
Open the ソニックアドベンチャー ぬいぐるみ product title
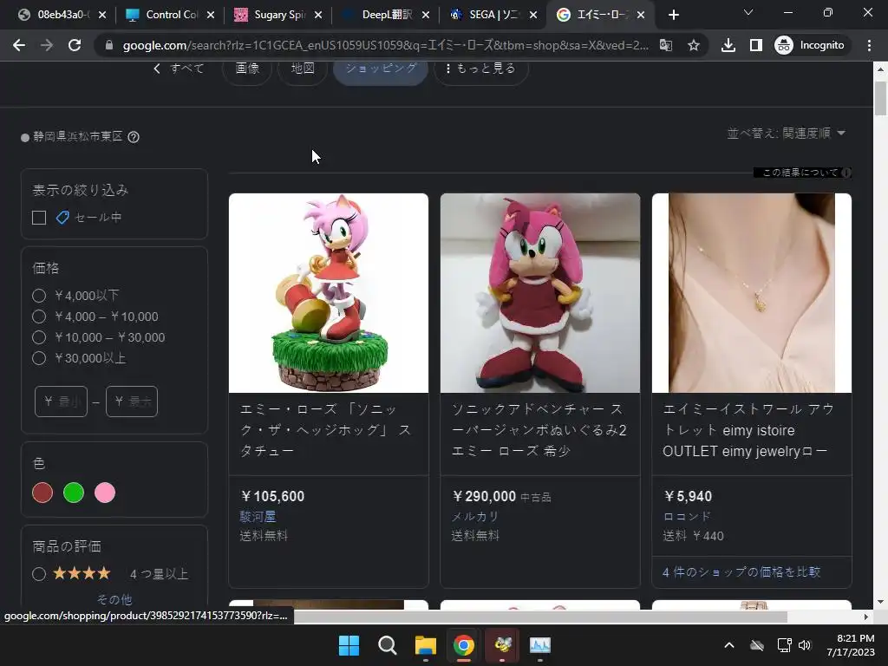[539, 430]
